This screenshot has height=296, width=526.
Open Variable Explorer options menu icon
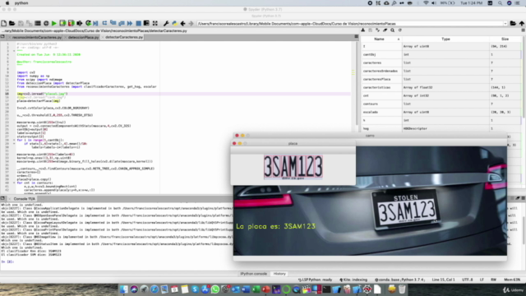point(523,30)
